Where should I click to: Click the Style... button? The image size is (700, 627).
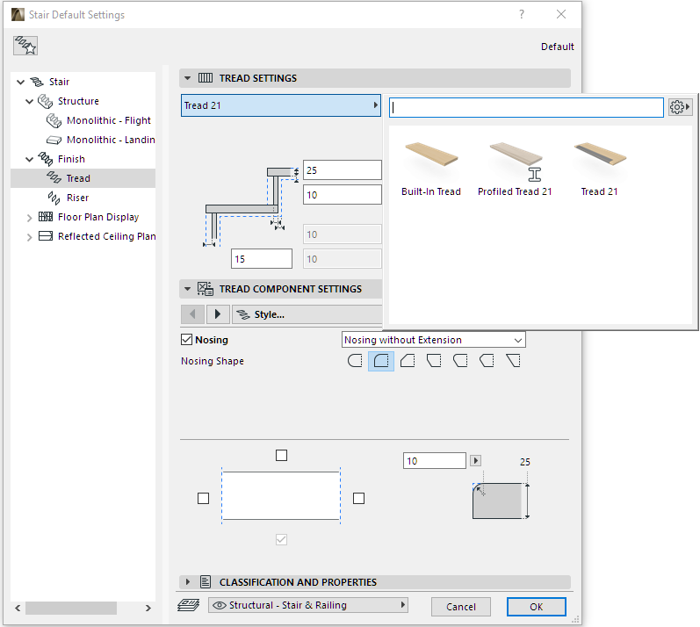pyautogui.click(x=307, y=314)
